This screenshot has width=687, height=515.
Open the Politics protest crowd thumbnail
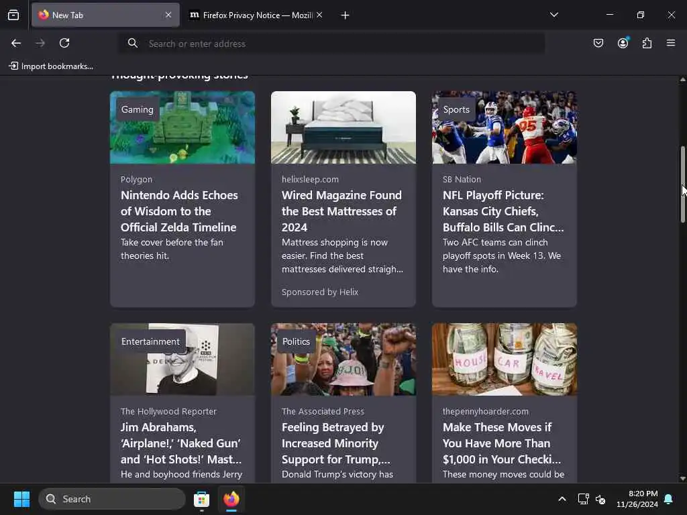[x=343, y=359]
